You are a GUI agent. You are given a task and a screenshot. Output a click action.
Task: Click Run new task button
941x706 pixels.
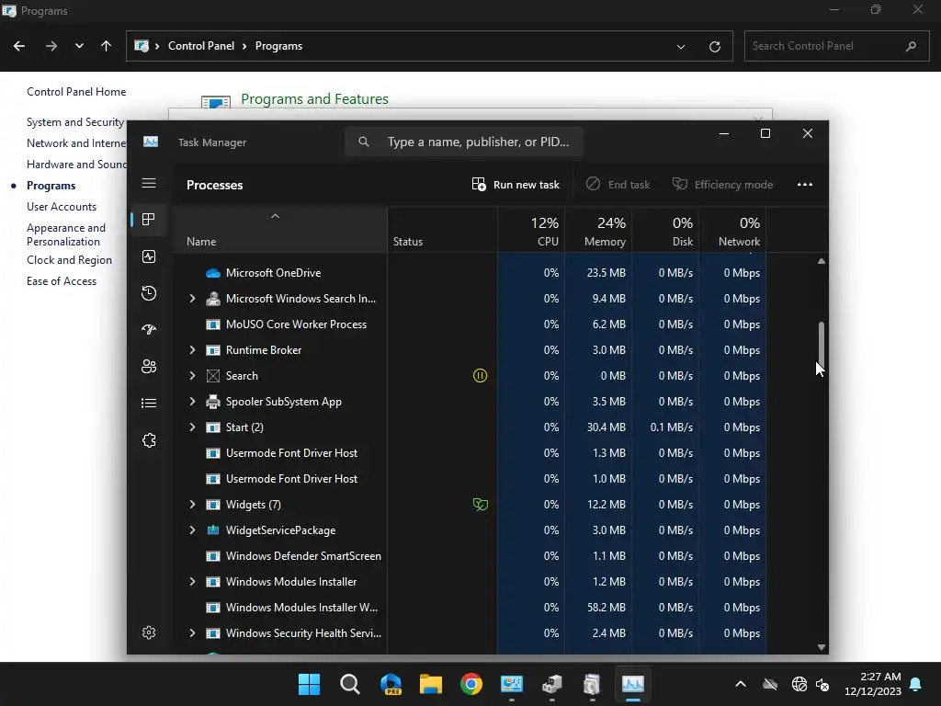(516, 184)
